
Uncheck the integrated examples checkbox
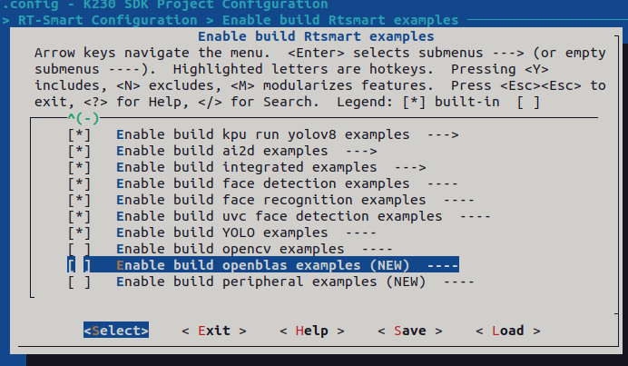(79, 167)
